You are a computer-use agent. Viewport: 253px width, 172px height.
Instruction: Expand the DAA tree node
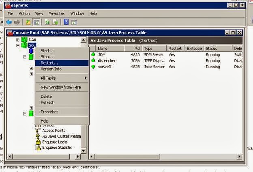tap(18, 40)
